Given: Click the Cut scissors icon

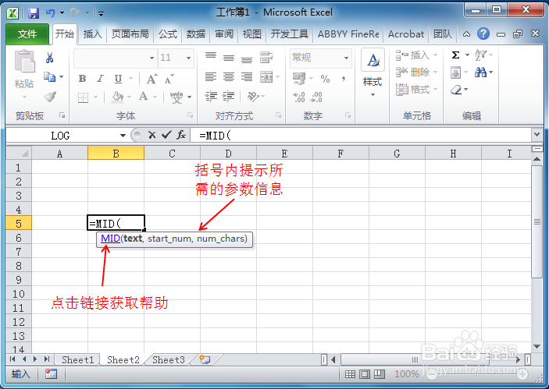Looking at the screenshot, I should pos(49,58).
